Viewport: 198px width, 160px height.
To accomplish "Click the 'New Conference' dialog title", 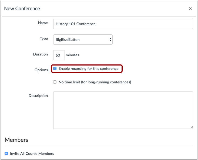I will pyautogui.click(x=22, y=9).
